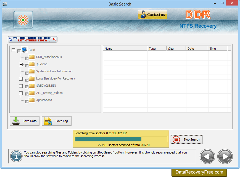The height and width of the screenshot is (177, 240).
Task: Click the Applications folder icon
Action: [x=32, y=100]
